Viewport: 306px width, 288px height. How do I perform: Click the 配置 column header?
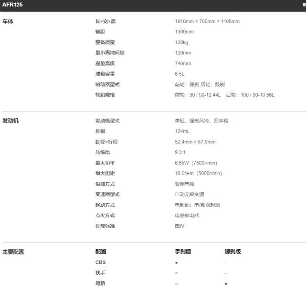click(101, 252)
